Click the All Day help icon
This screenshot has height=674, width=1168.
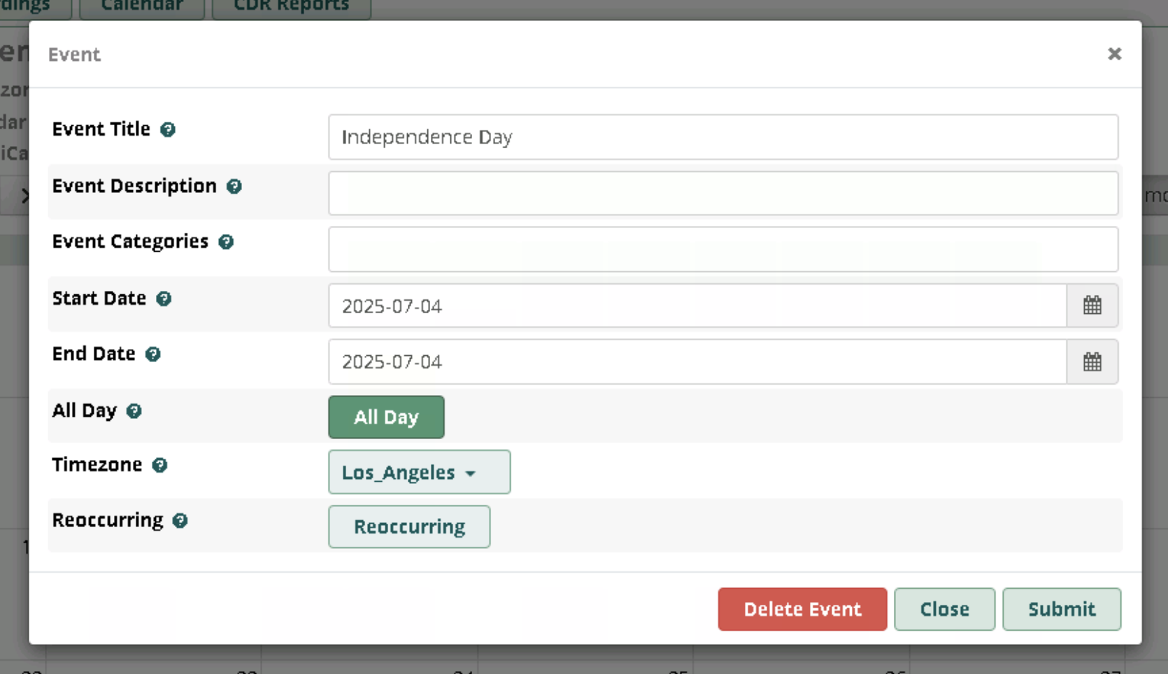[134, 411]
